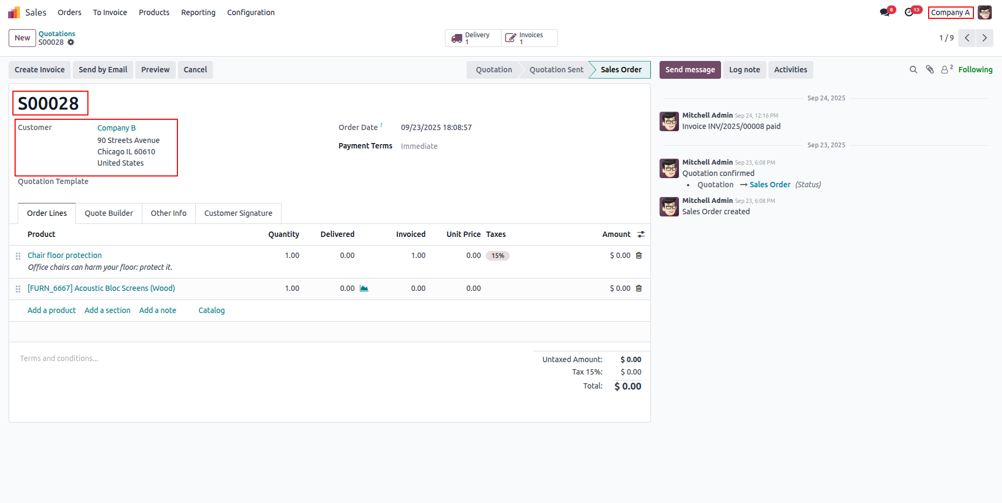Click the 15% tax badge on Chair floor protection
Viewport: 1002px width, 503px height.
[x=497, y=255]
